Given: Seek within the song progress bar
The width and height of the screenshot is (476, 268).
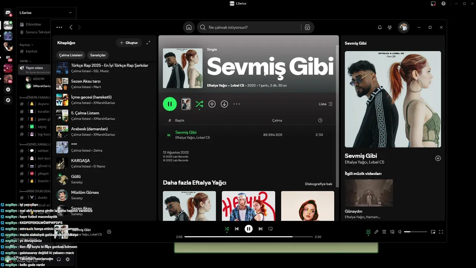Looking at the screenshot, I should point(248,237).
